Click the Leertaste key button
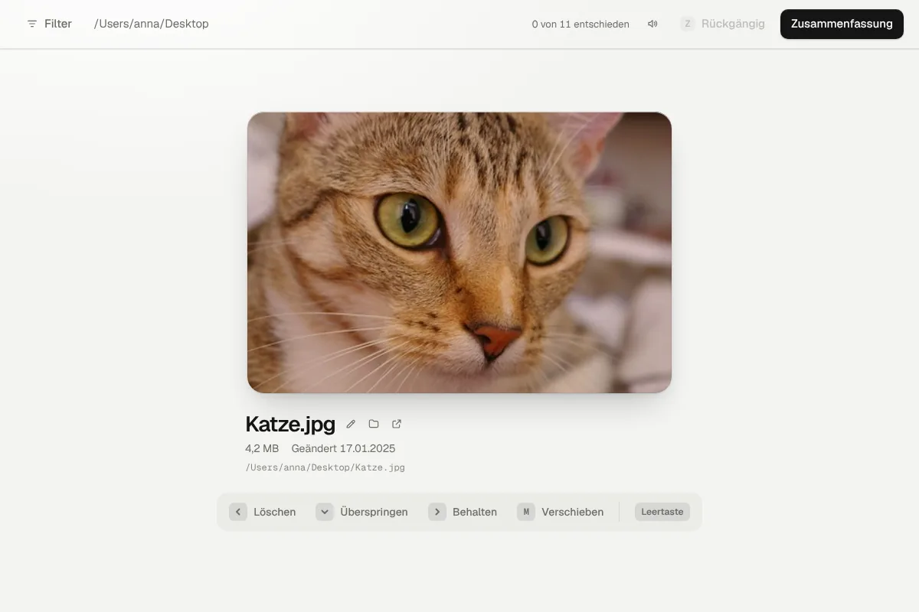Image resolution: width=919 pixels, height=612 pixels. [x=662, y=512]
